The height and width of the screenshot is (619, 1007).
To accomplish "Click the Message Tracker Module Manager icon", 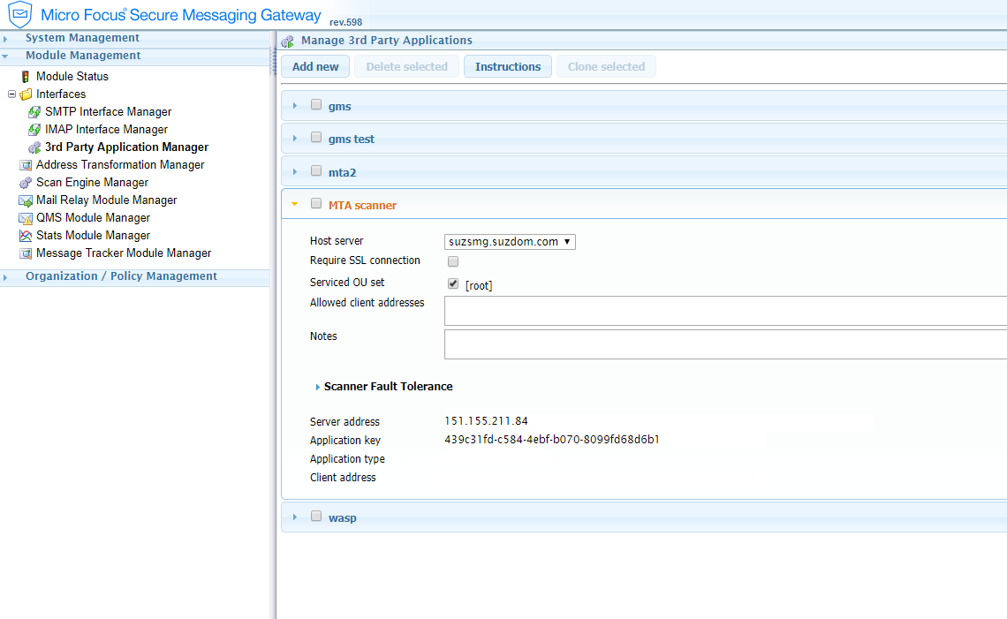I will 26,253.
